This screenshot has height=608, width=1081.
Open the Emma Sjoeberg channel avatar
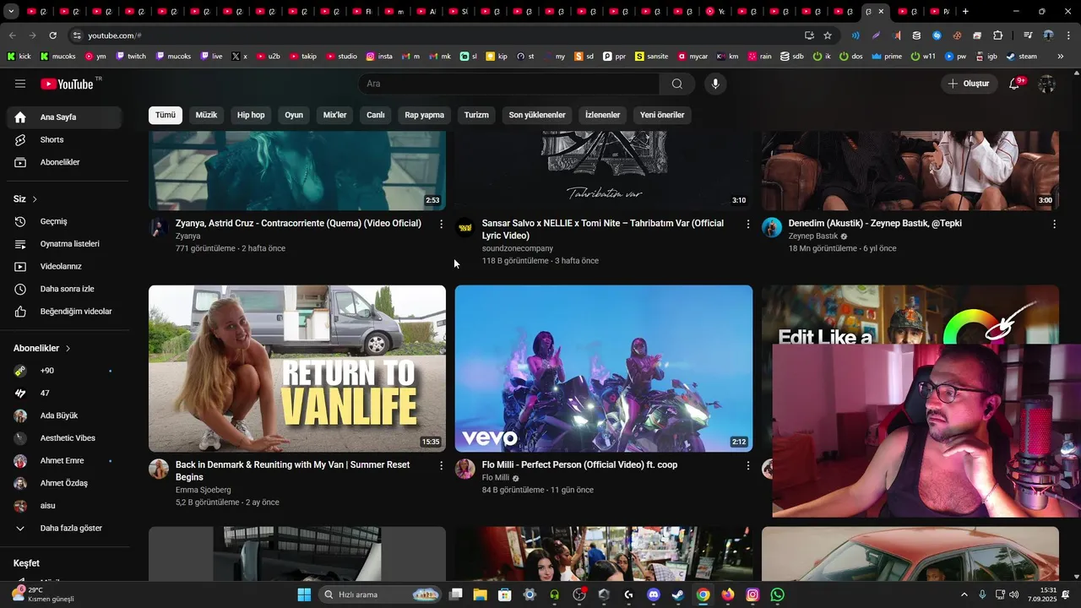pos(159,469)
